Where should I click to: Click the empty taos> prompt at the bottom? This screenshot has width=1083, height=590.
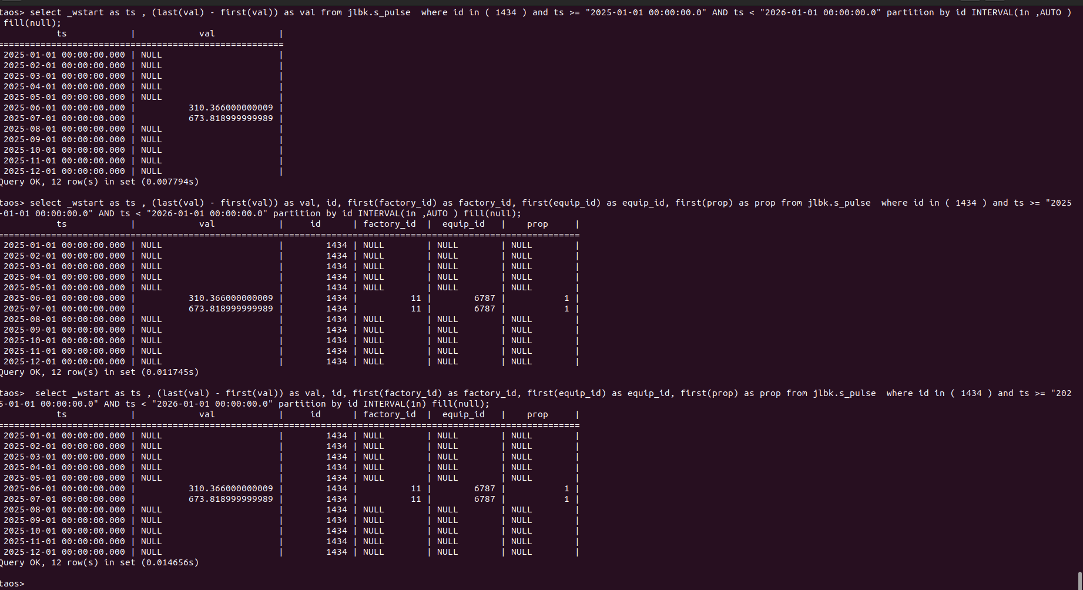[x=12, y=584]
